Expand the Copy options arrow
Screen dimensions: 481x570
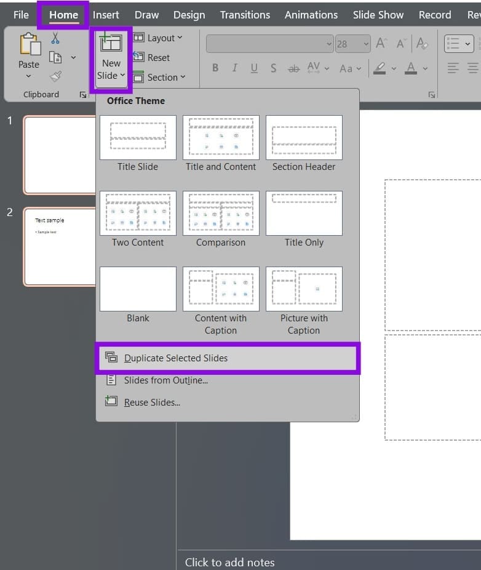(x=73, y=57)
